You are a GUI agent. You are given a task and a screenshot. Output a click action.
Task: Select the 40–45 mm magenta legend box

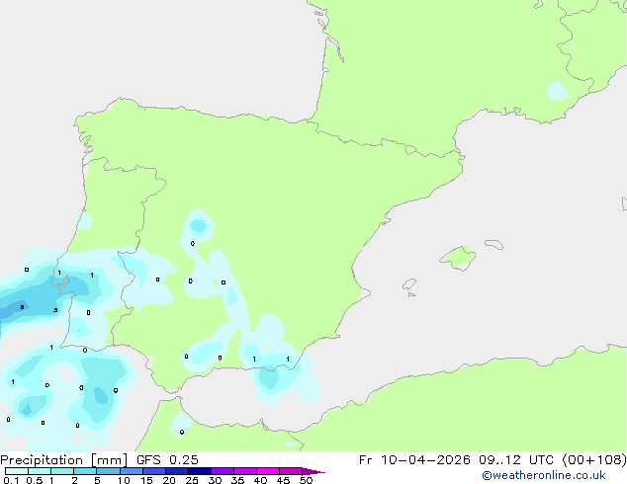point(268,471)
